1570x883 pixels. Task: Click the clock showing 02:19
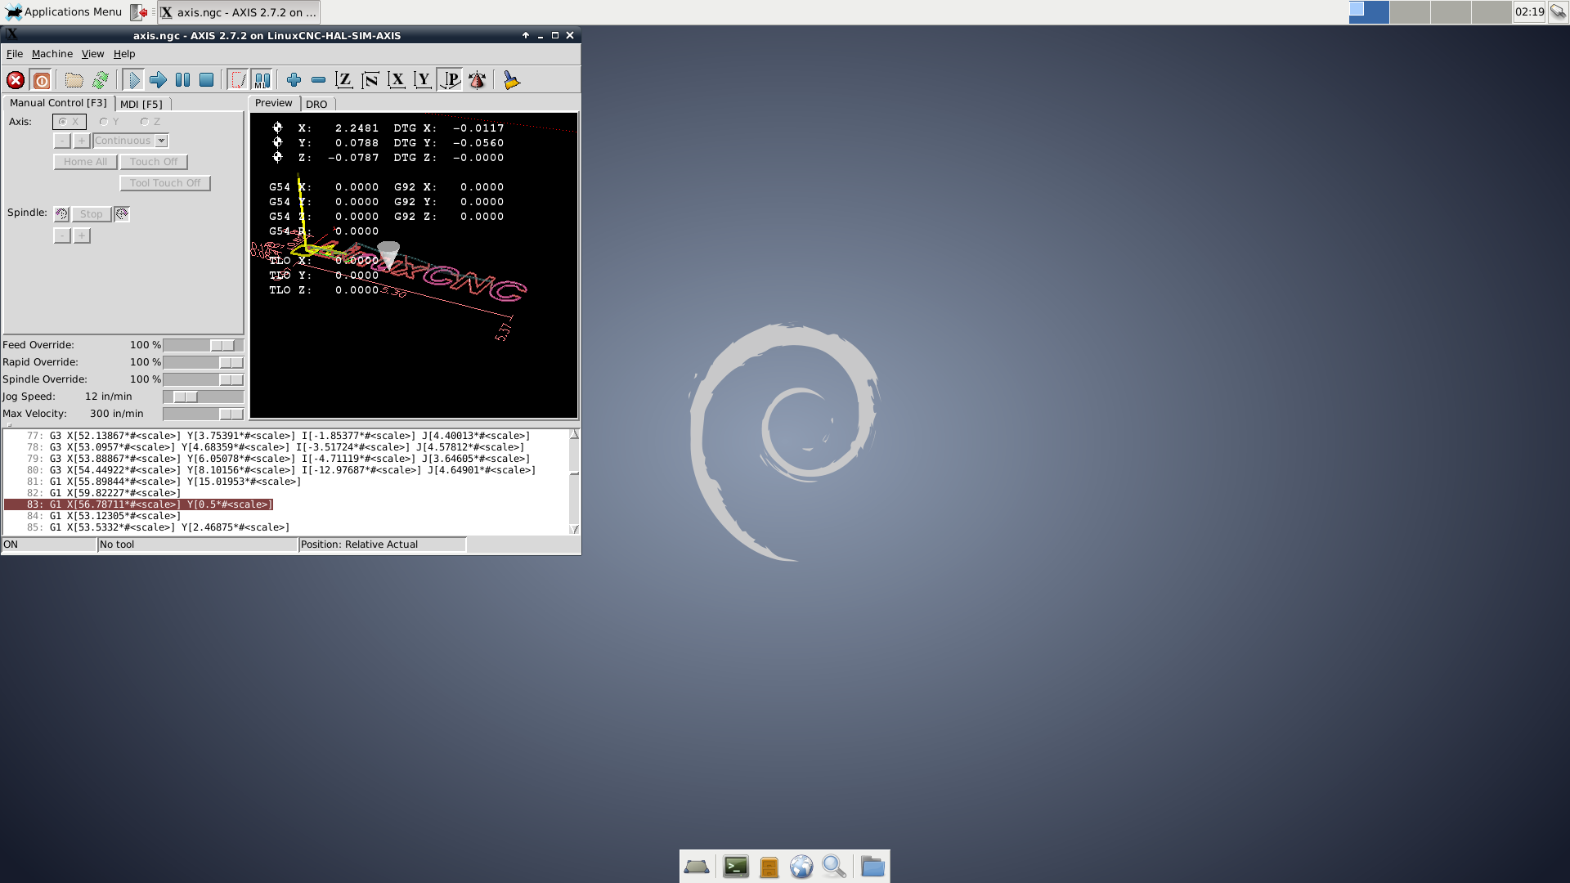[x=1529, y=12]
